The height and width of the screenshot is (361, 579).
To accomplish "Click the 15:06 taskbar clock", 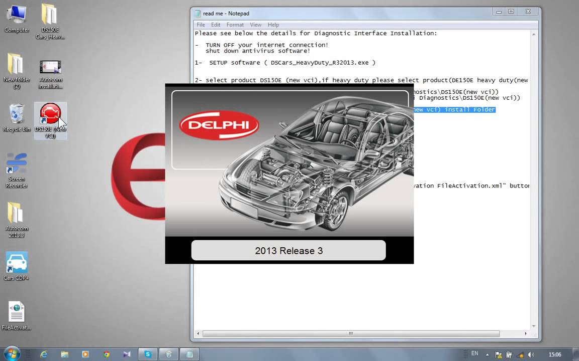I will [x=555, y=355].
